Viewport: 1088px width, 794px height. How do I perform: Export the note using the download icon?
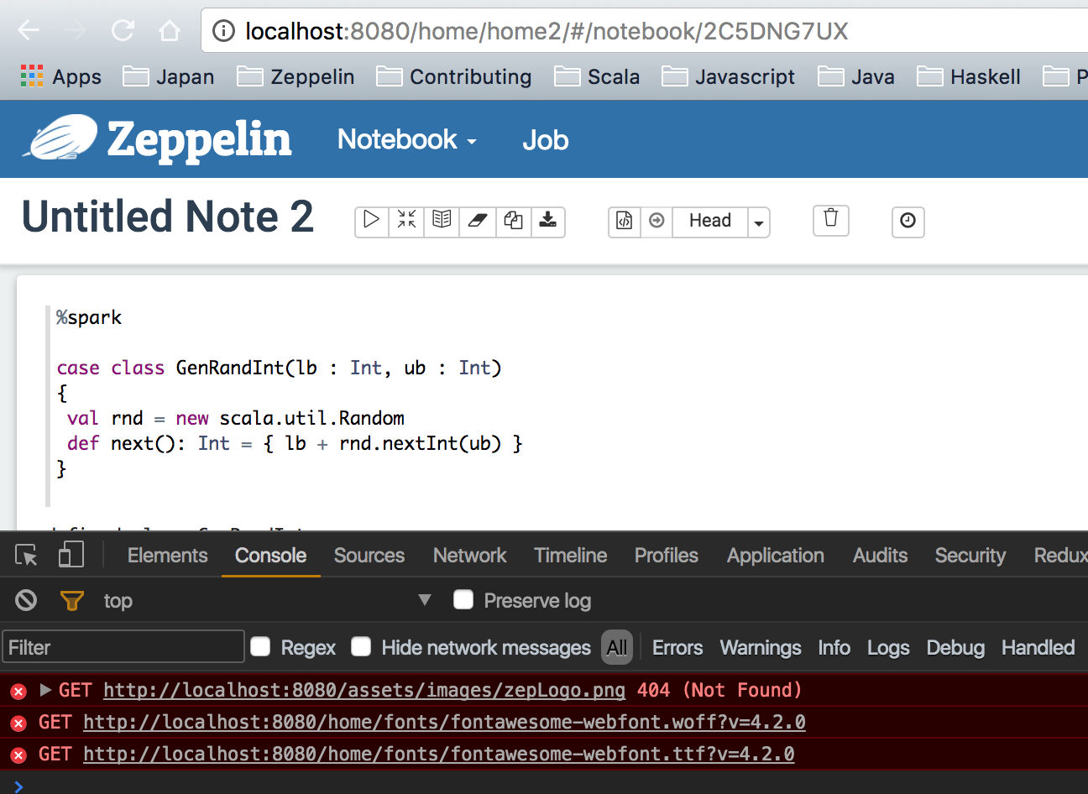(547, 221)
